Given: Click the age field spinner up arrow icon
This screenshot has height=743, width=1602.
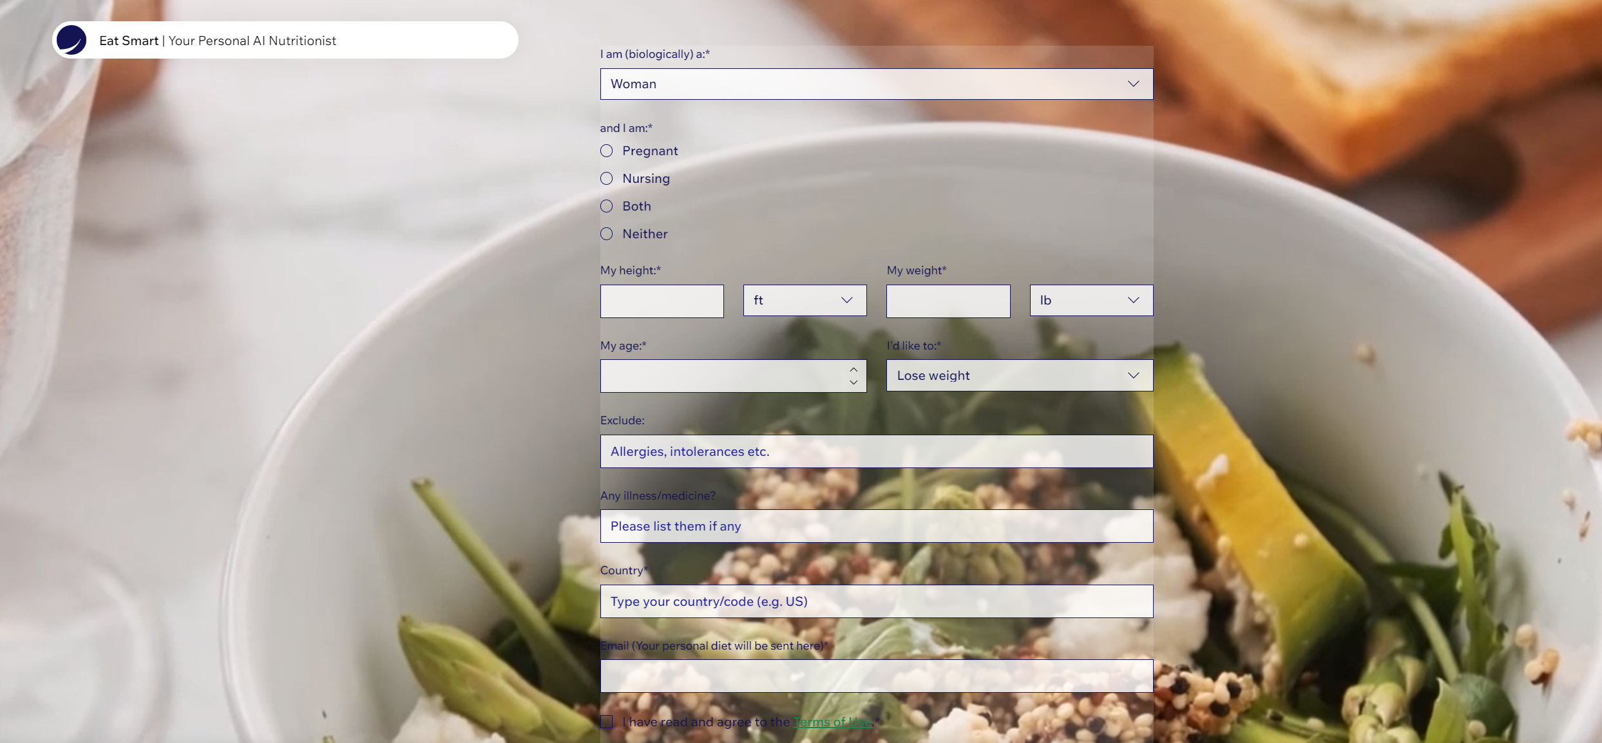Looking at the screenshot, I should [853, 368].
